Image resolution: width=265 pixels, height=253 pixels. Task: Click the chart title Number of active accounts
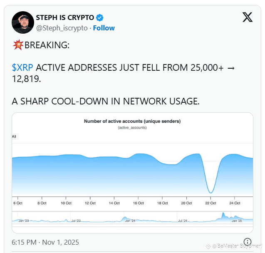pyautogui.click(x=132, y=122)
